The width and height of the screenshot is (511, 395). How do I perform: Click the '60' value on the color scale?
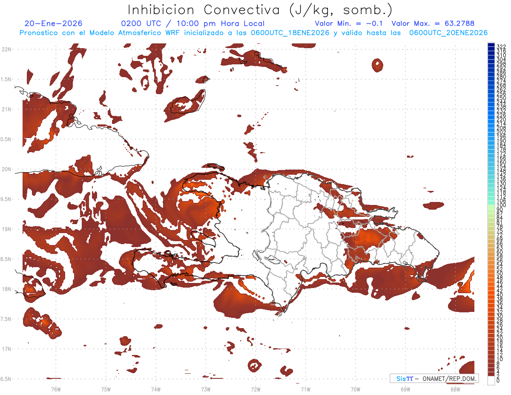(500, 252)
